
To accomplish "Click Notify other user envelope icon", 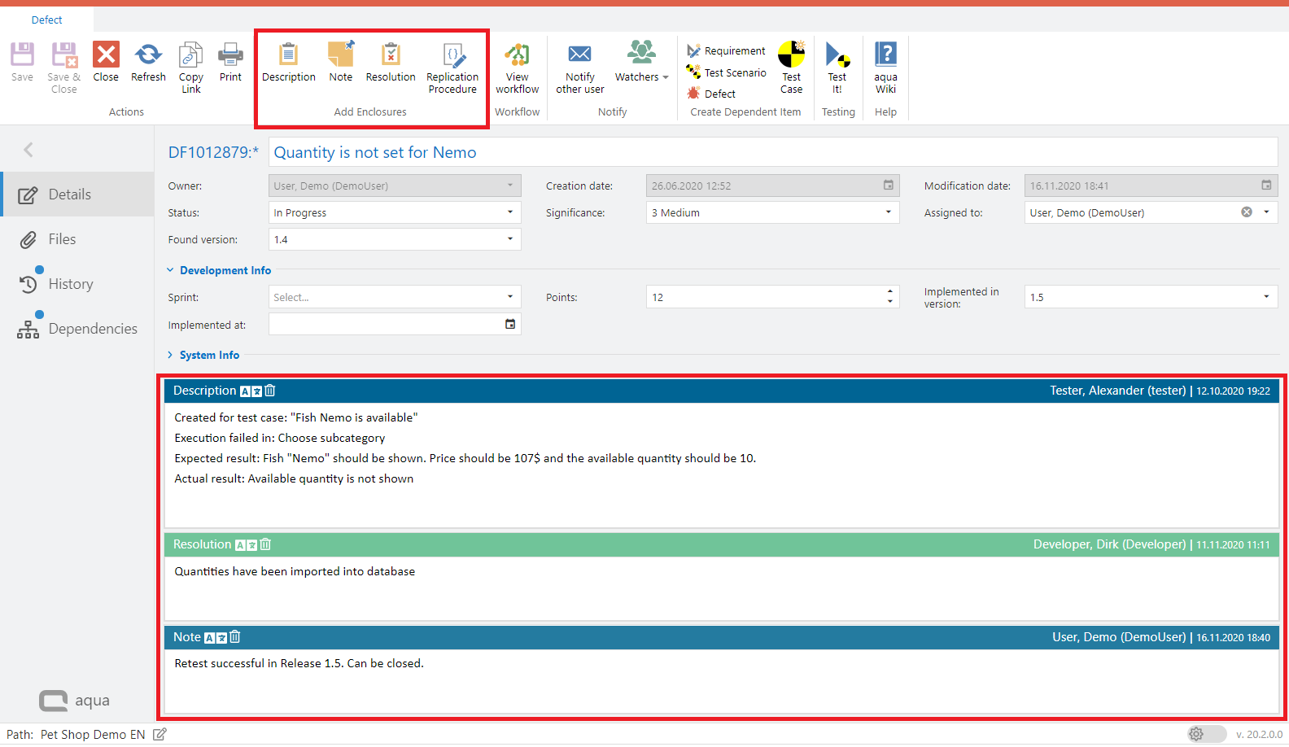I will pos(579,55).
